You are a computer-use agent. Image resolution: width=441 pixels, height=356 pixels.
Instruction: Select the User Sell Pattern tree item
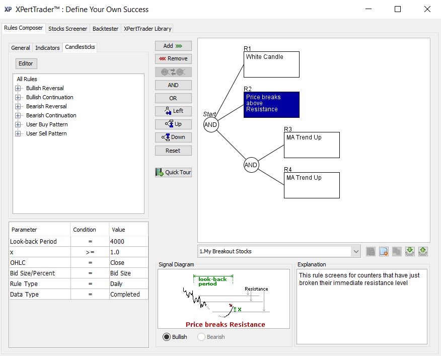tap(46, 133)
